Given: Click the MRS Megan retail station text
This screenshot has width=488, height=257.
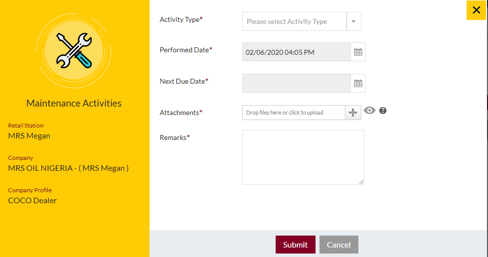Looking at the screenshot, I should [x=29, y=135].
